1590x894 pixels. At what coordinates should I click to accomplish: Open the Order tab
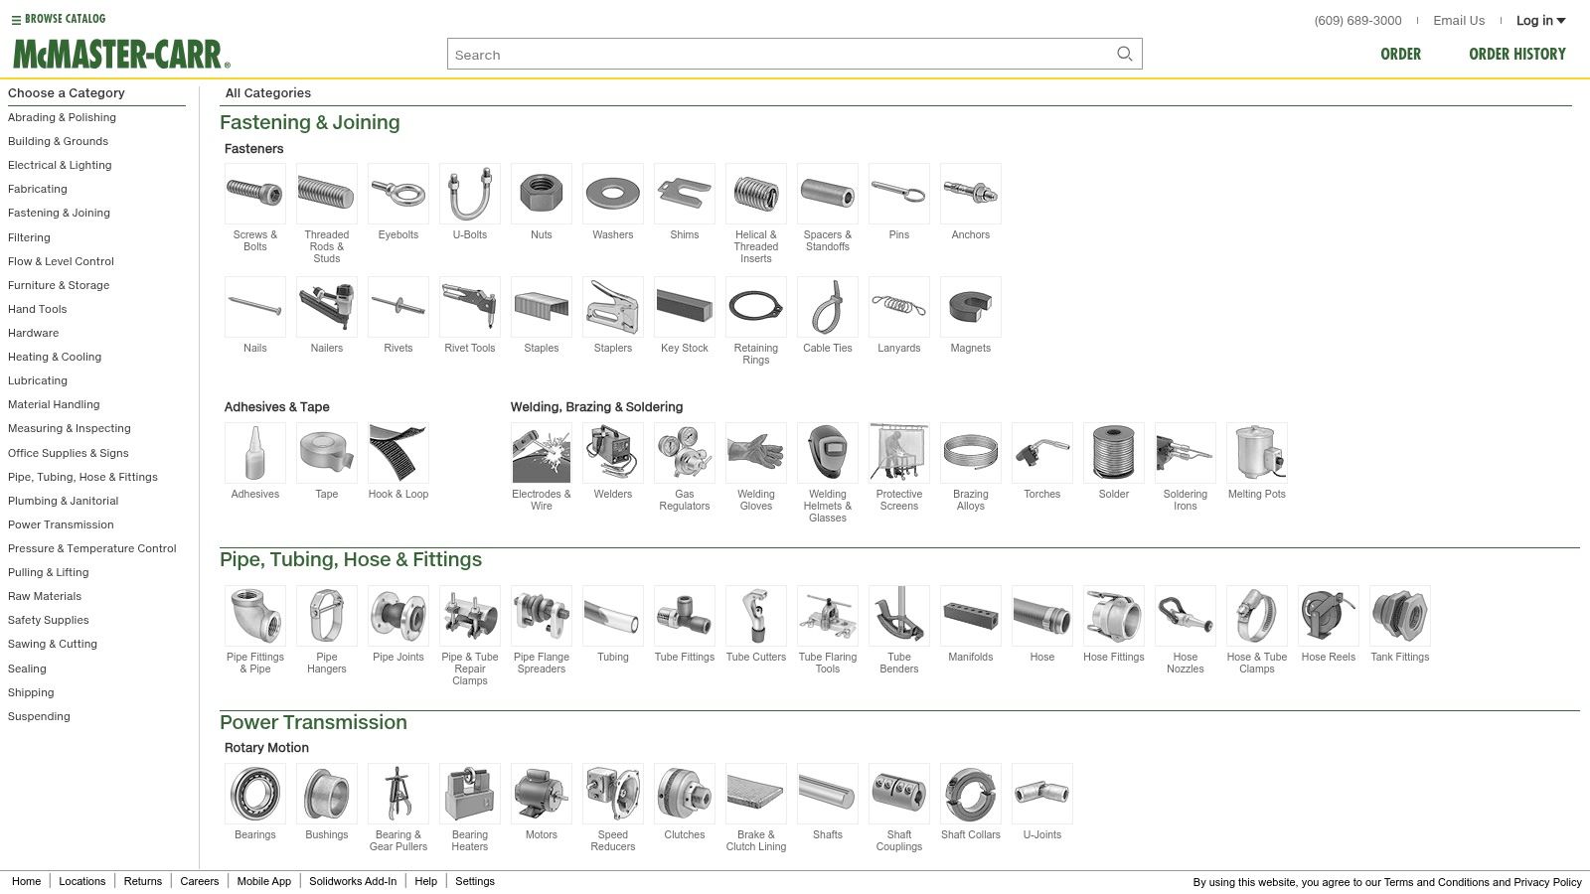(x=1400, y=54)
